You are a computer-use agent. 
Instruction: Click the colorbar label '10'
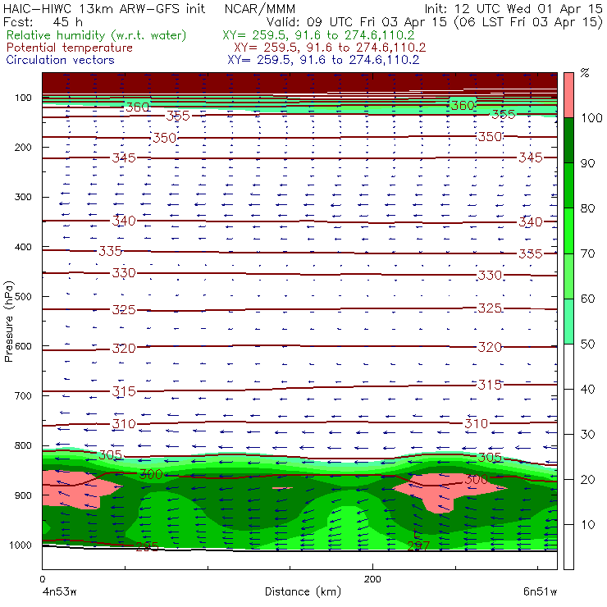point(587,525)
